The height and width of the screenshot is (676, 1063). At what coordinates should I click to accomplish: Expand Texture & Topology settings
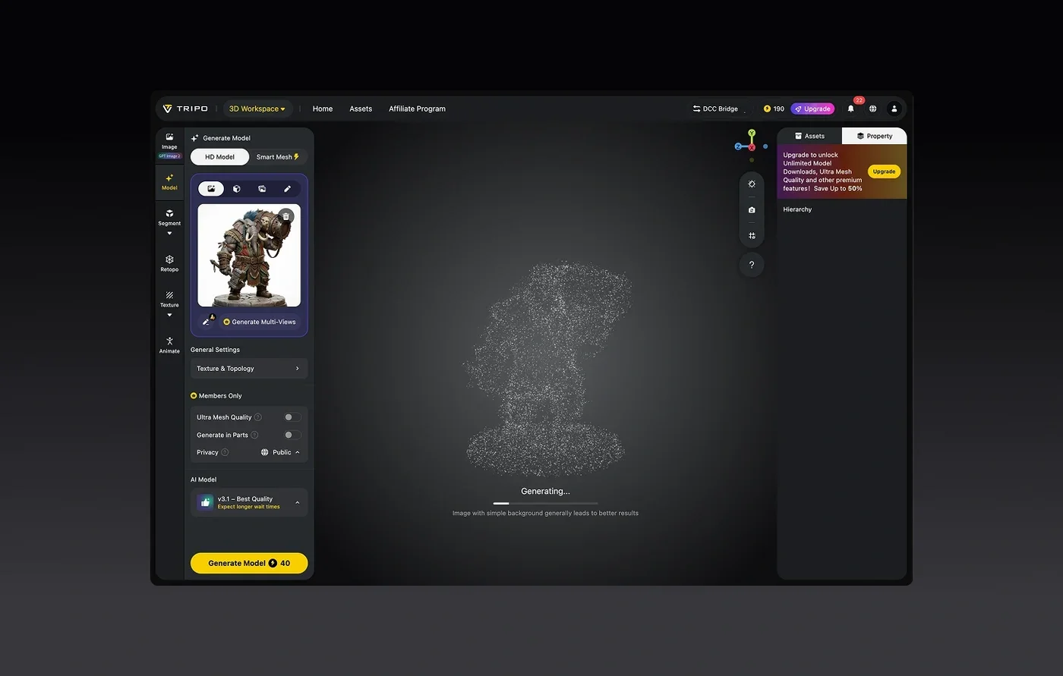coord(249,369)
